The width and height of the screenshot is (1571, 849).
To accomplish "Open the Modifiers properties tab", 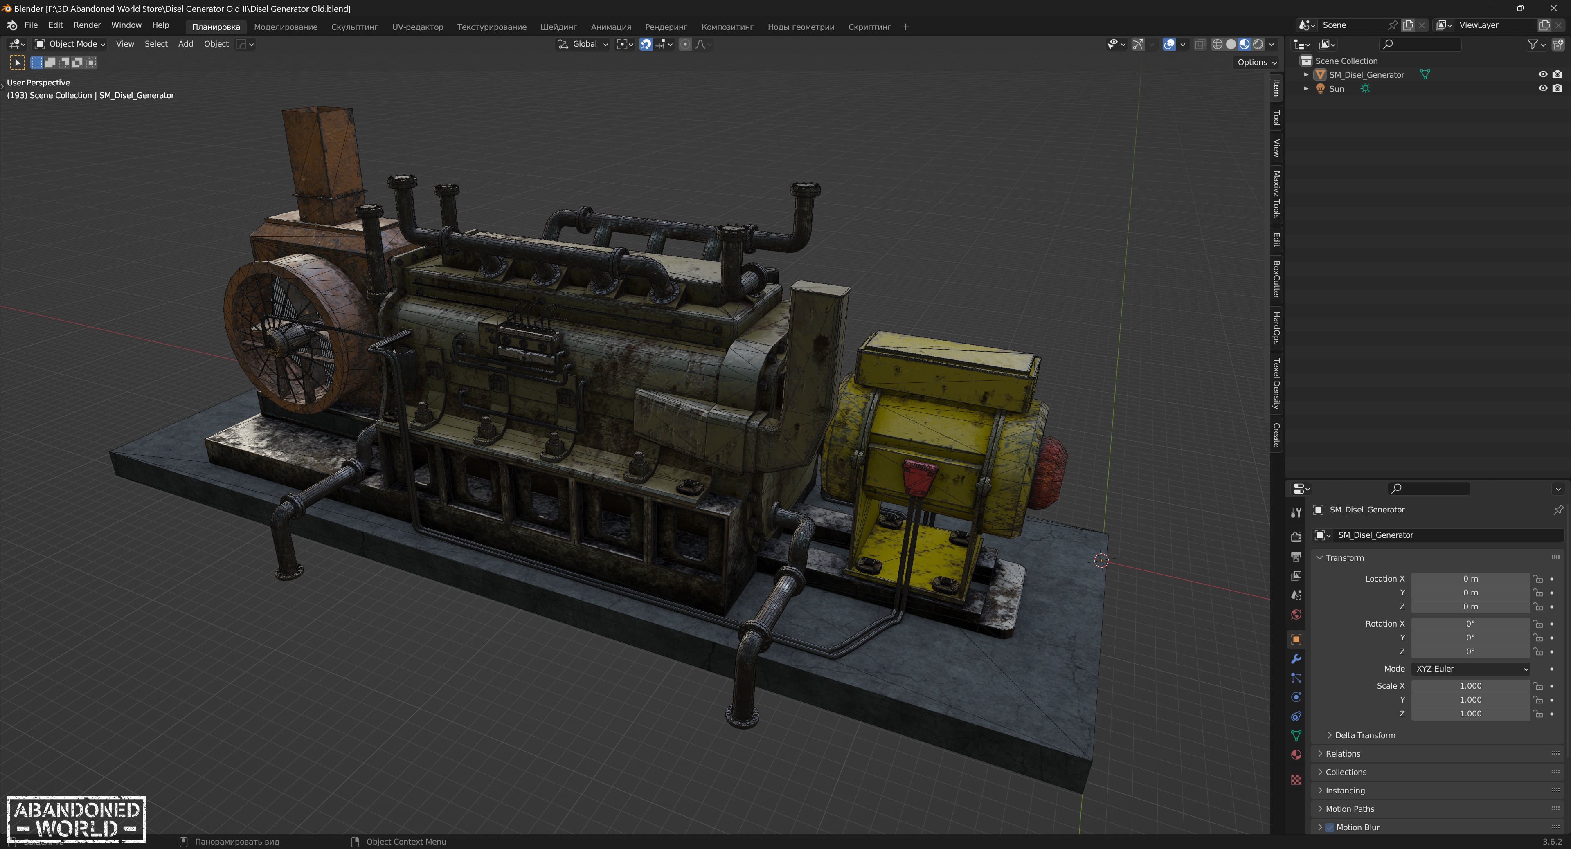I will point(1296,659).
